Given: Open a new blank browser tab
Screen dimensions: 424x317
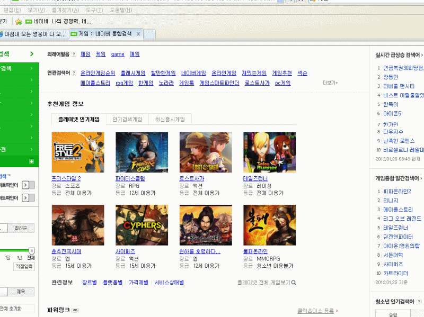Looking at the screenshot, I should click(x=149, y=34).
